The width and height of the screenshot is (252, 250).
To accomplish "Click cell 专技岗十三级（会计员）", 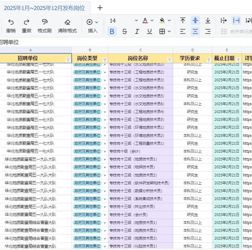I will click(x=141, y=215).
